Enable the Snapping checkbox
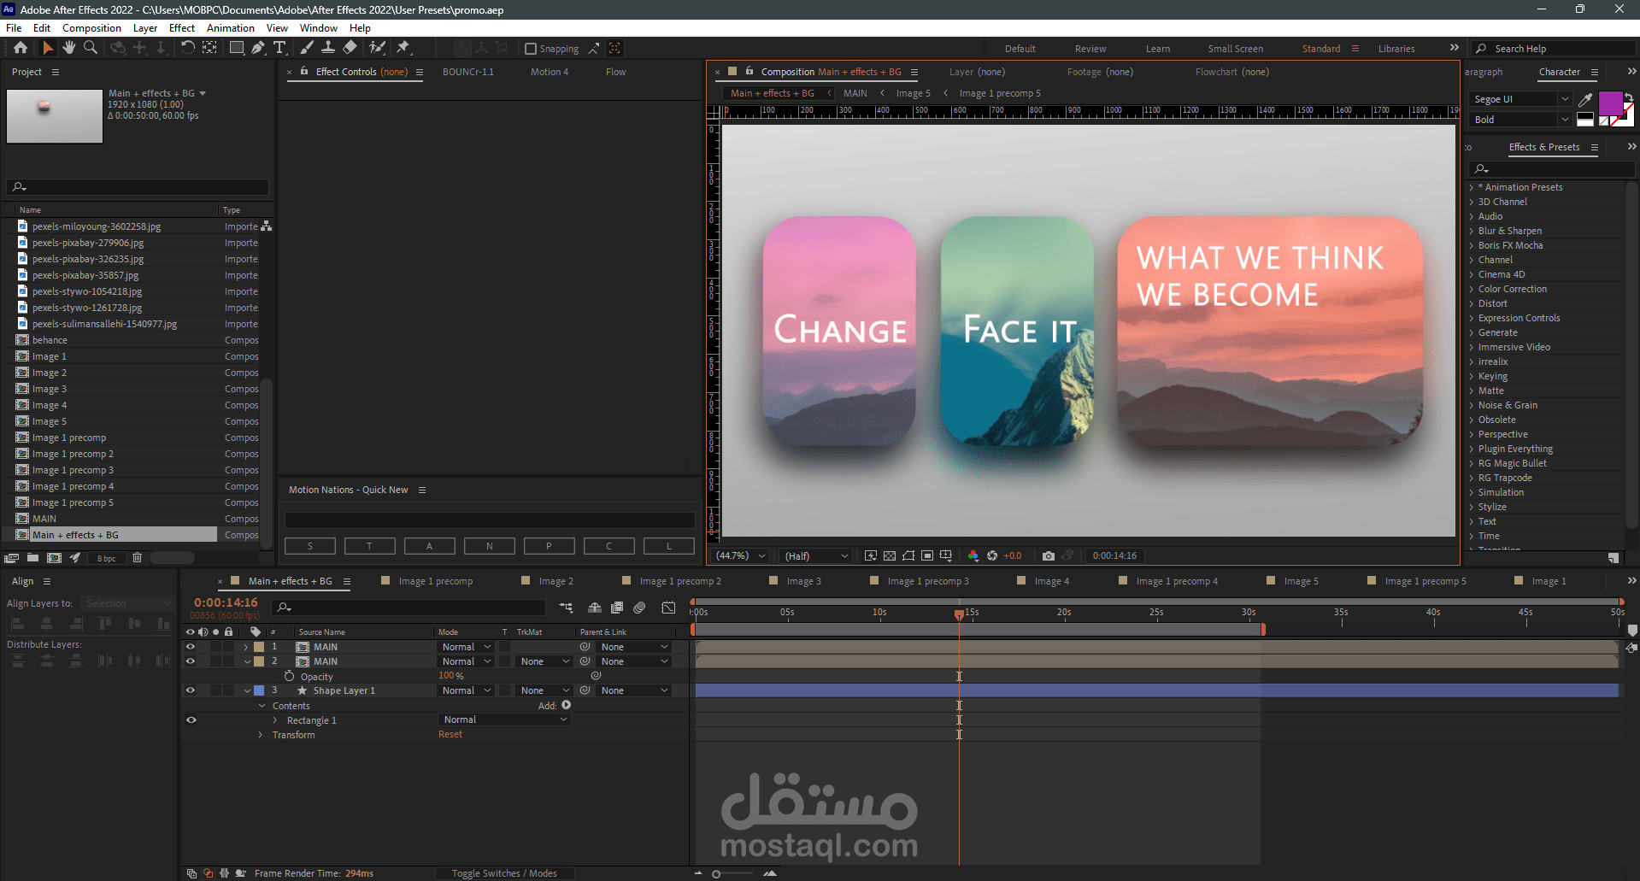The image size is (1640, 881). (531, 49)
